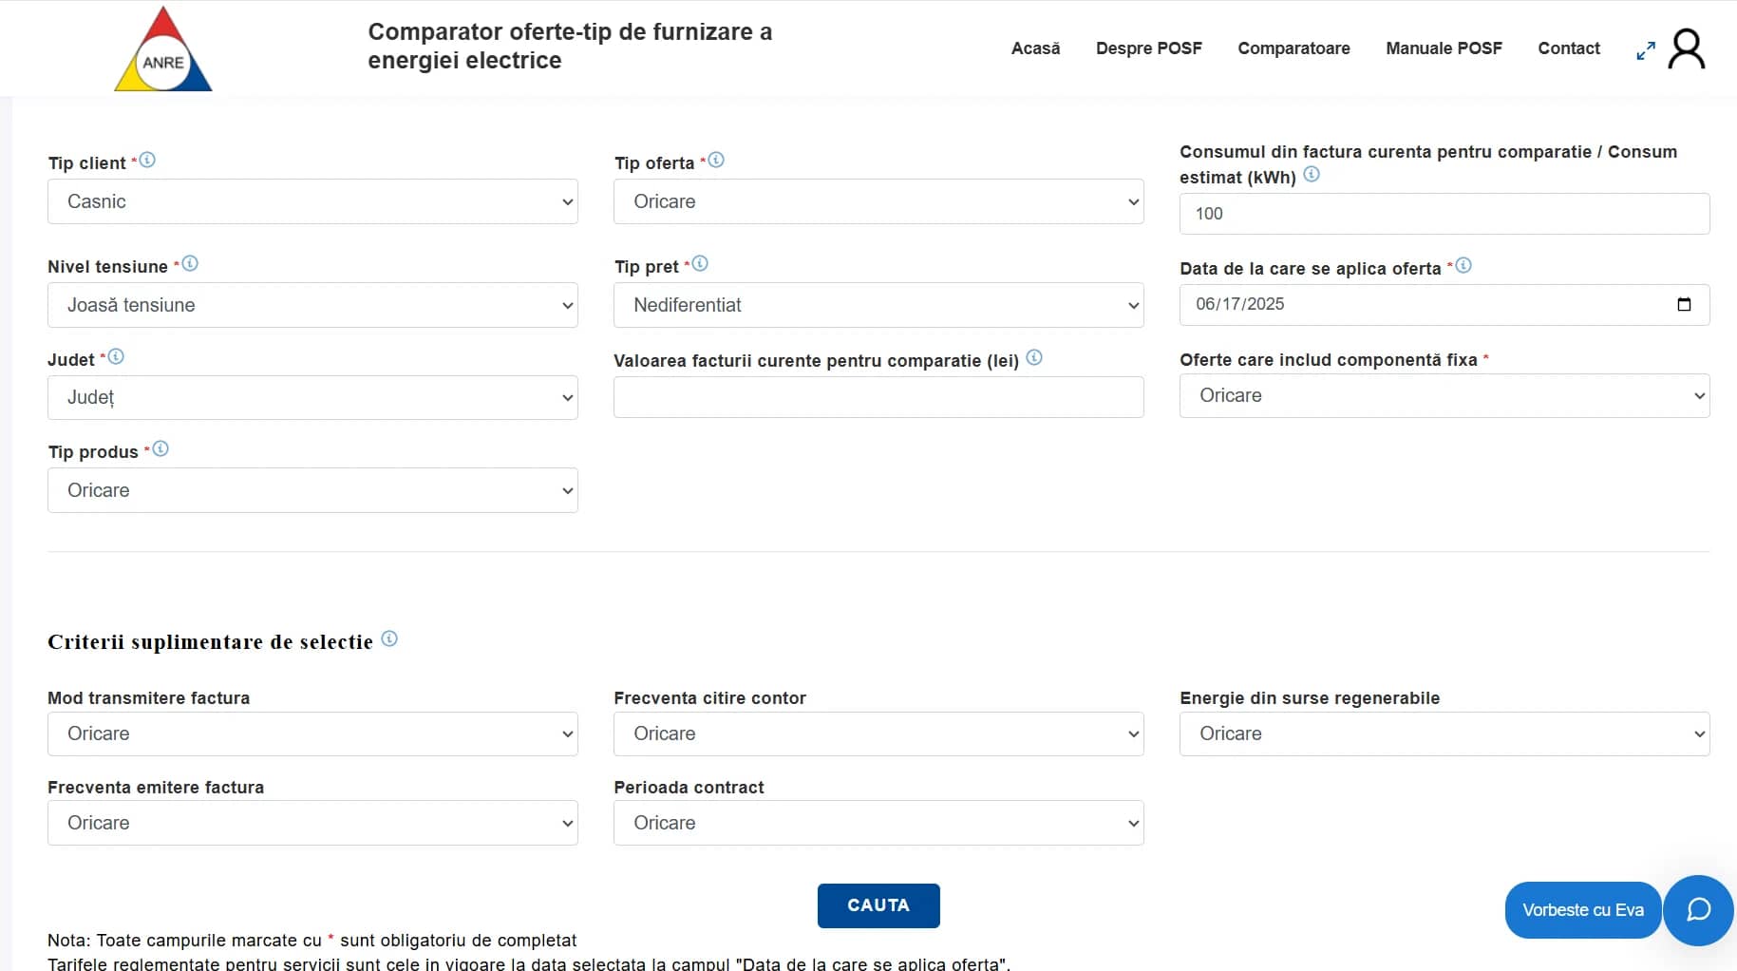Show info for Criterii suplimentare de selectie
The image size is (1737, 971).
[x=389, y=638]
